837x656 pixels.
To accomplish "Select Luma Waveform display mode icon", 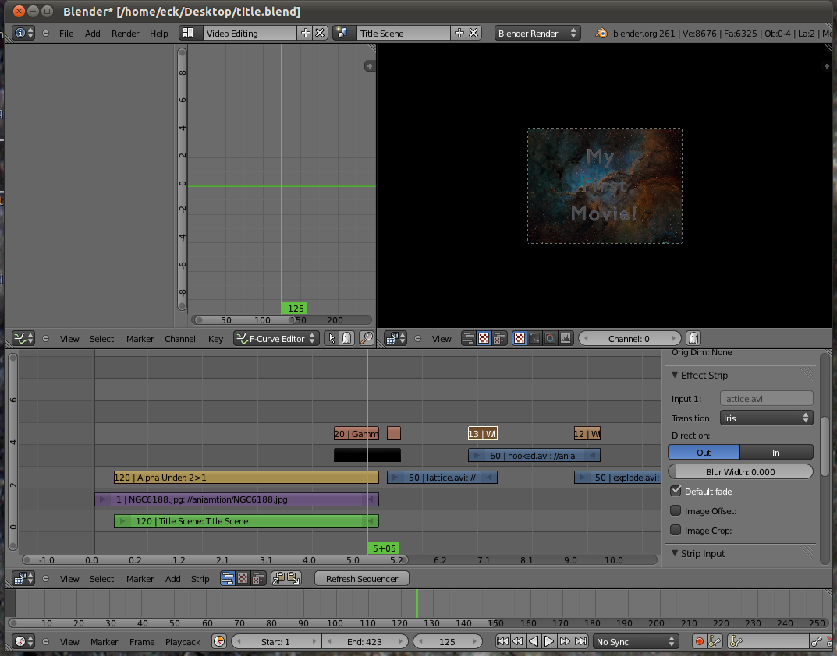I will point(535,338).
